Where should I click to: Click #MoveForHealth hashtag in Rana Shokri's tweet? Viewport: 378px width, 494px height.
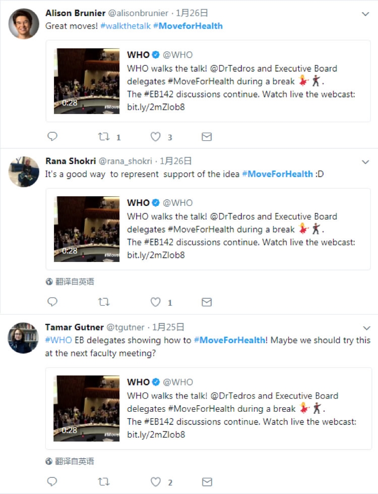(x=277, y=174)
